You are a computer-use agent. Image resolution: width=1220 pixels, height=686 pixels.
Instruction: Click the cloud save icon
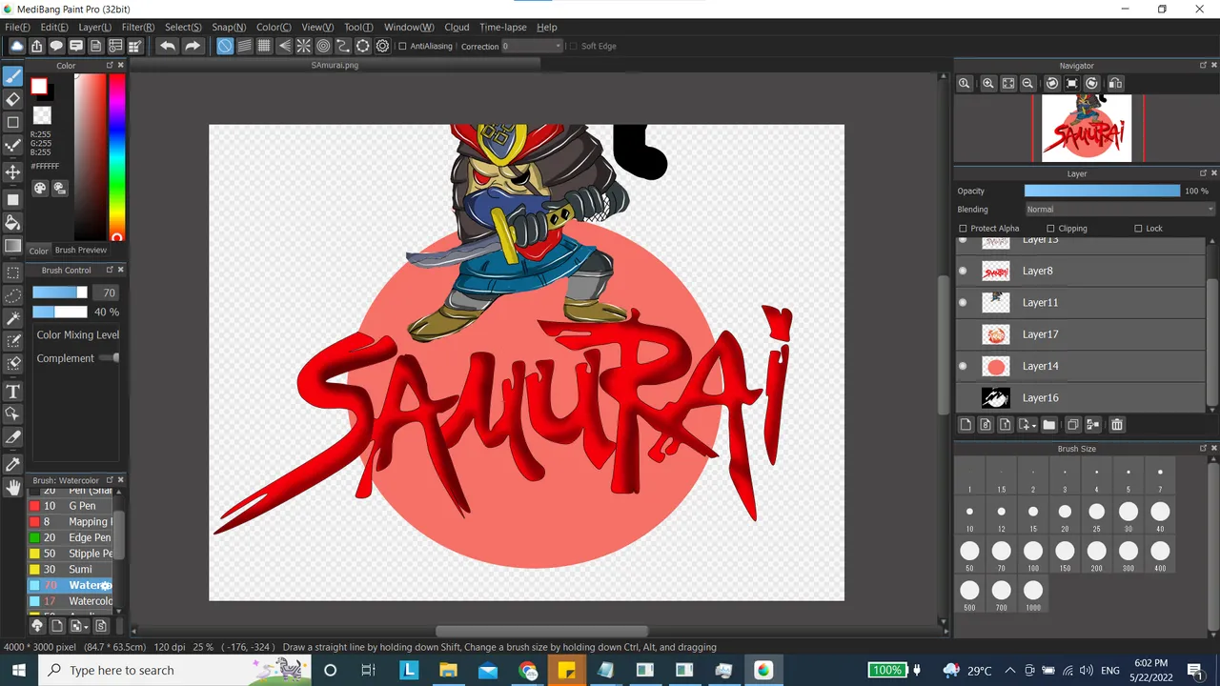(x=17, y=46)
